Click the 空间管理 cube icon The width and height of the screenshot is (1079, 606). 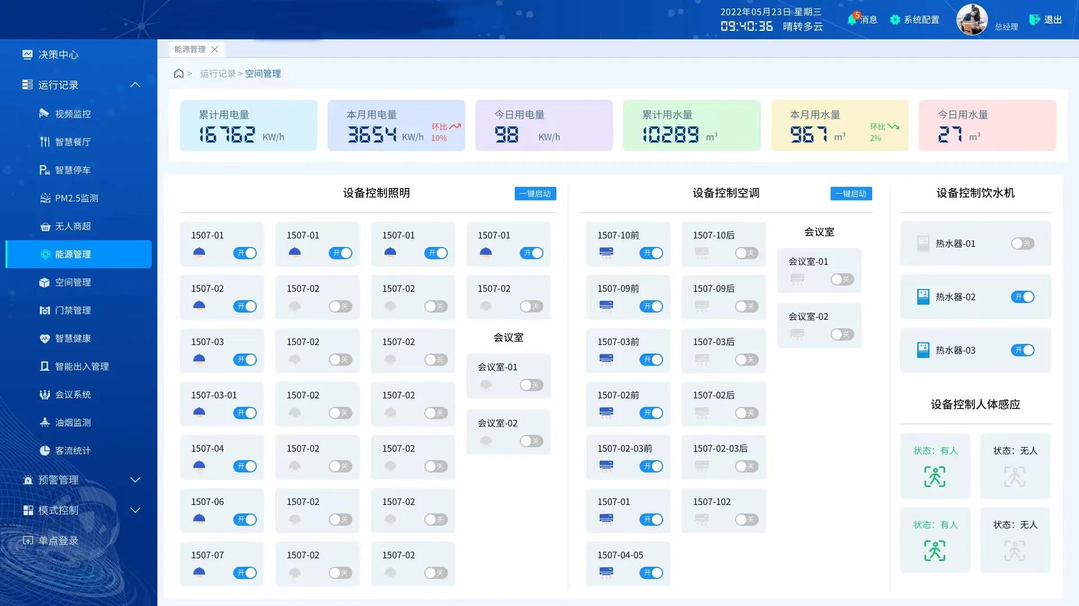(44, 282)
